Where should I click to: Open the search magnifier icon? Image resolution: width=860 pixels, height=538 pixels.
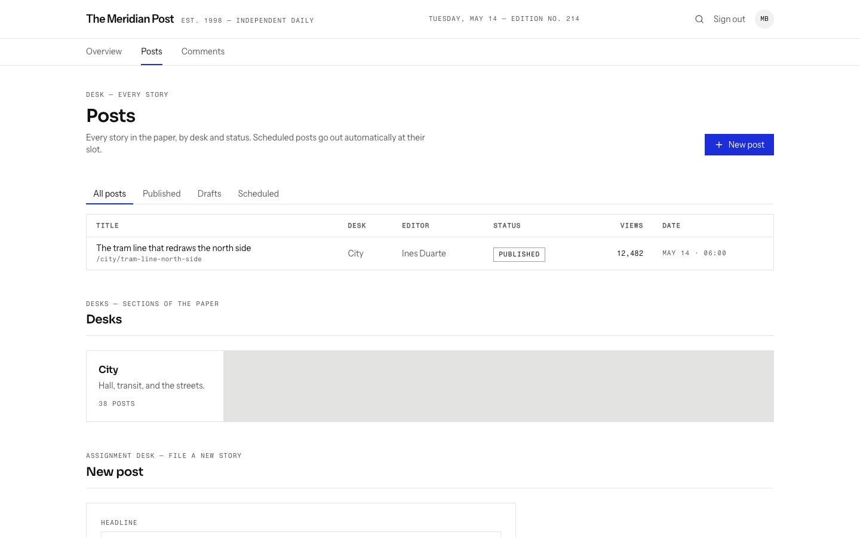(x=699, y=19)
